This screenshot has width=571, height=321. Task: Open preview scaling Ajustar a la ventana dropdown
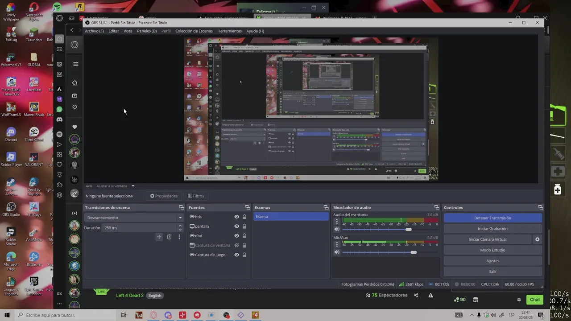(x=116, y=186)
